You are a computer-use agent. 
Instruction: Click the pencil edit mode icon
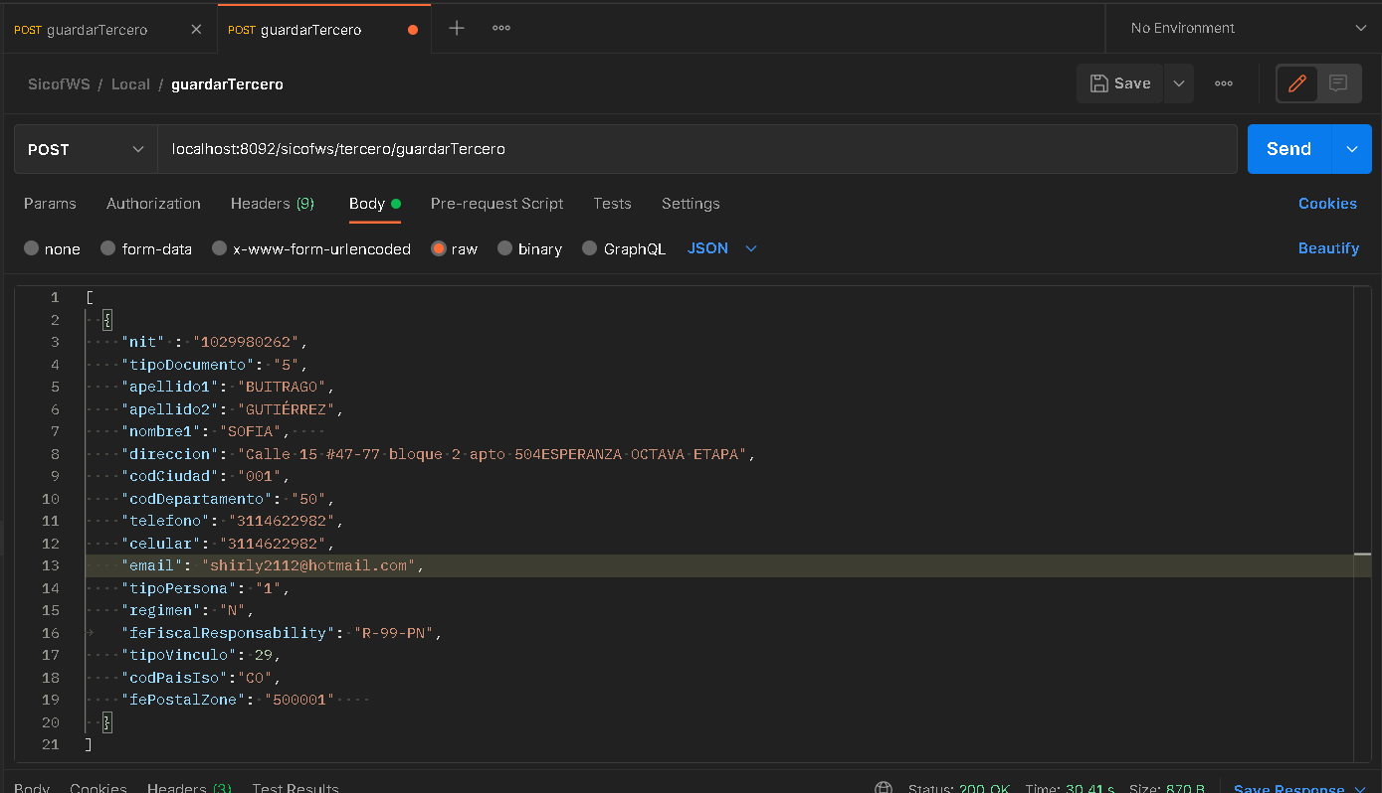pos(1297,83)
